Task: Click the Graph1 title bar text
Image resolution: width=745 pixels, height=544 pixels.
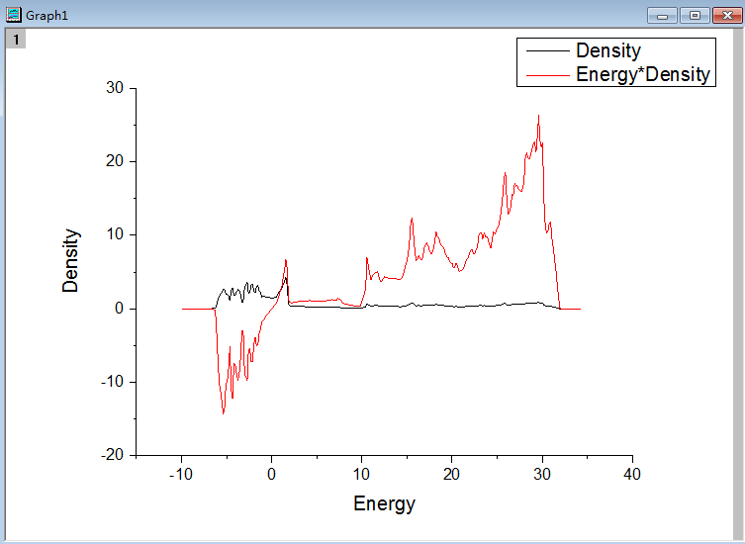Action: (47, 16)
